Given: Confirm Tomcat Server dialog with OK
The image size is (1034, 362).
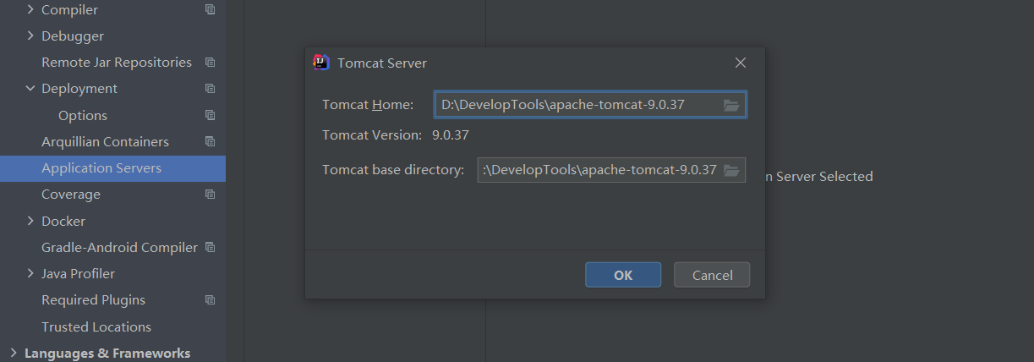Looking at the screenshot, I should [x=623, y=275].
